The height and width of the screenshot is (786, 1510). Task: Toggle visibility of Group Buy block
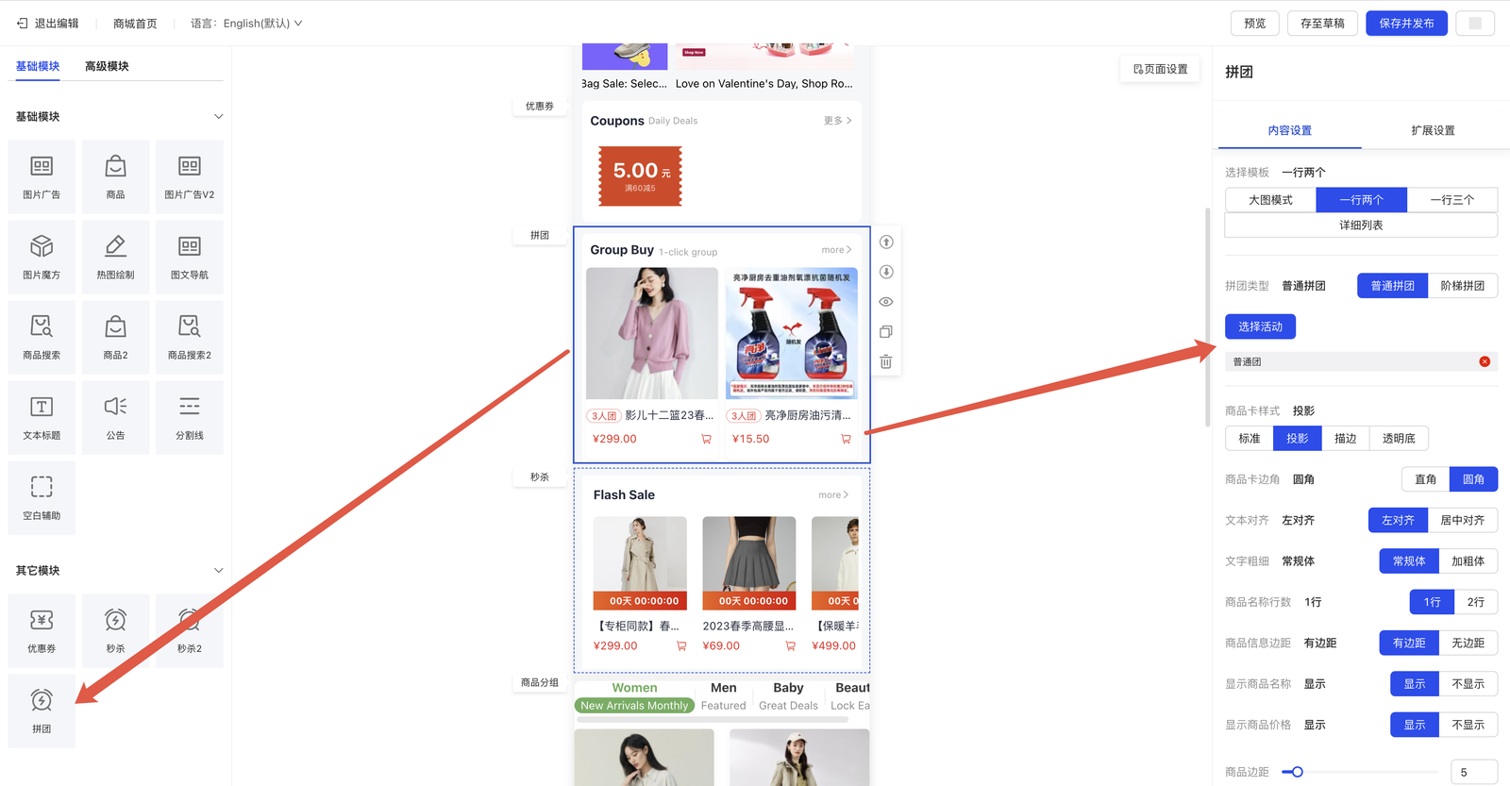pos(886,302)
